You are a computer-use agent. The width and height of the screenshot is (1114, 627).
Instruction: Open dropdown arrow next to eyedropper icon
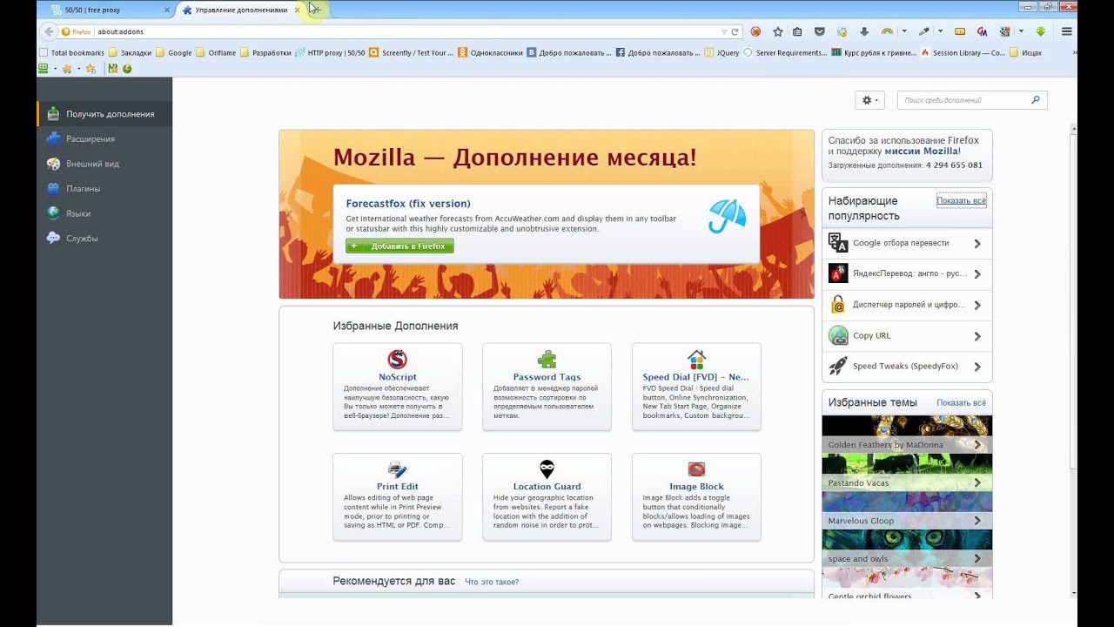pos(940,31)
